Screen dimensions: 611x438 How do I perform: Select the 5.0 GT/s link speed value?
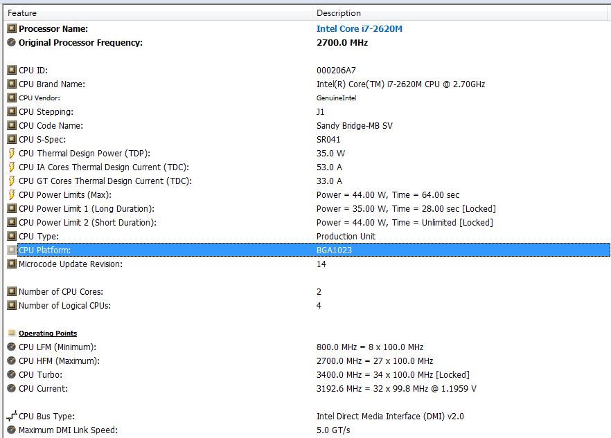point(333,430)
